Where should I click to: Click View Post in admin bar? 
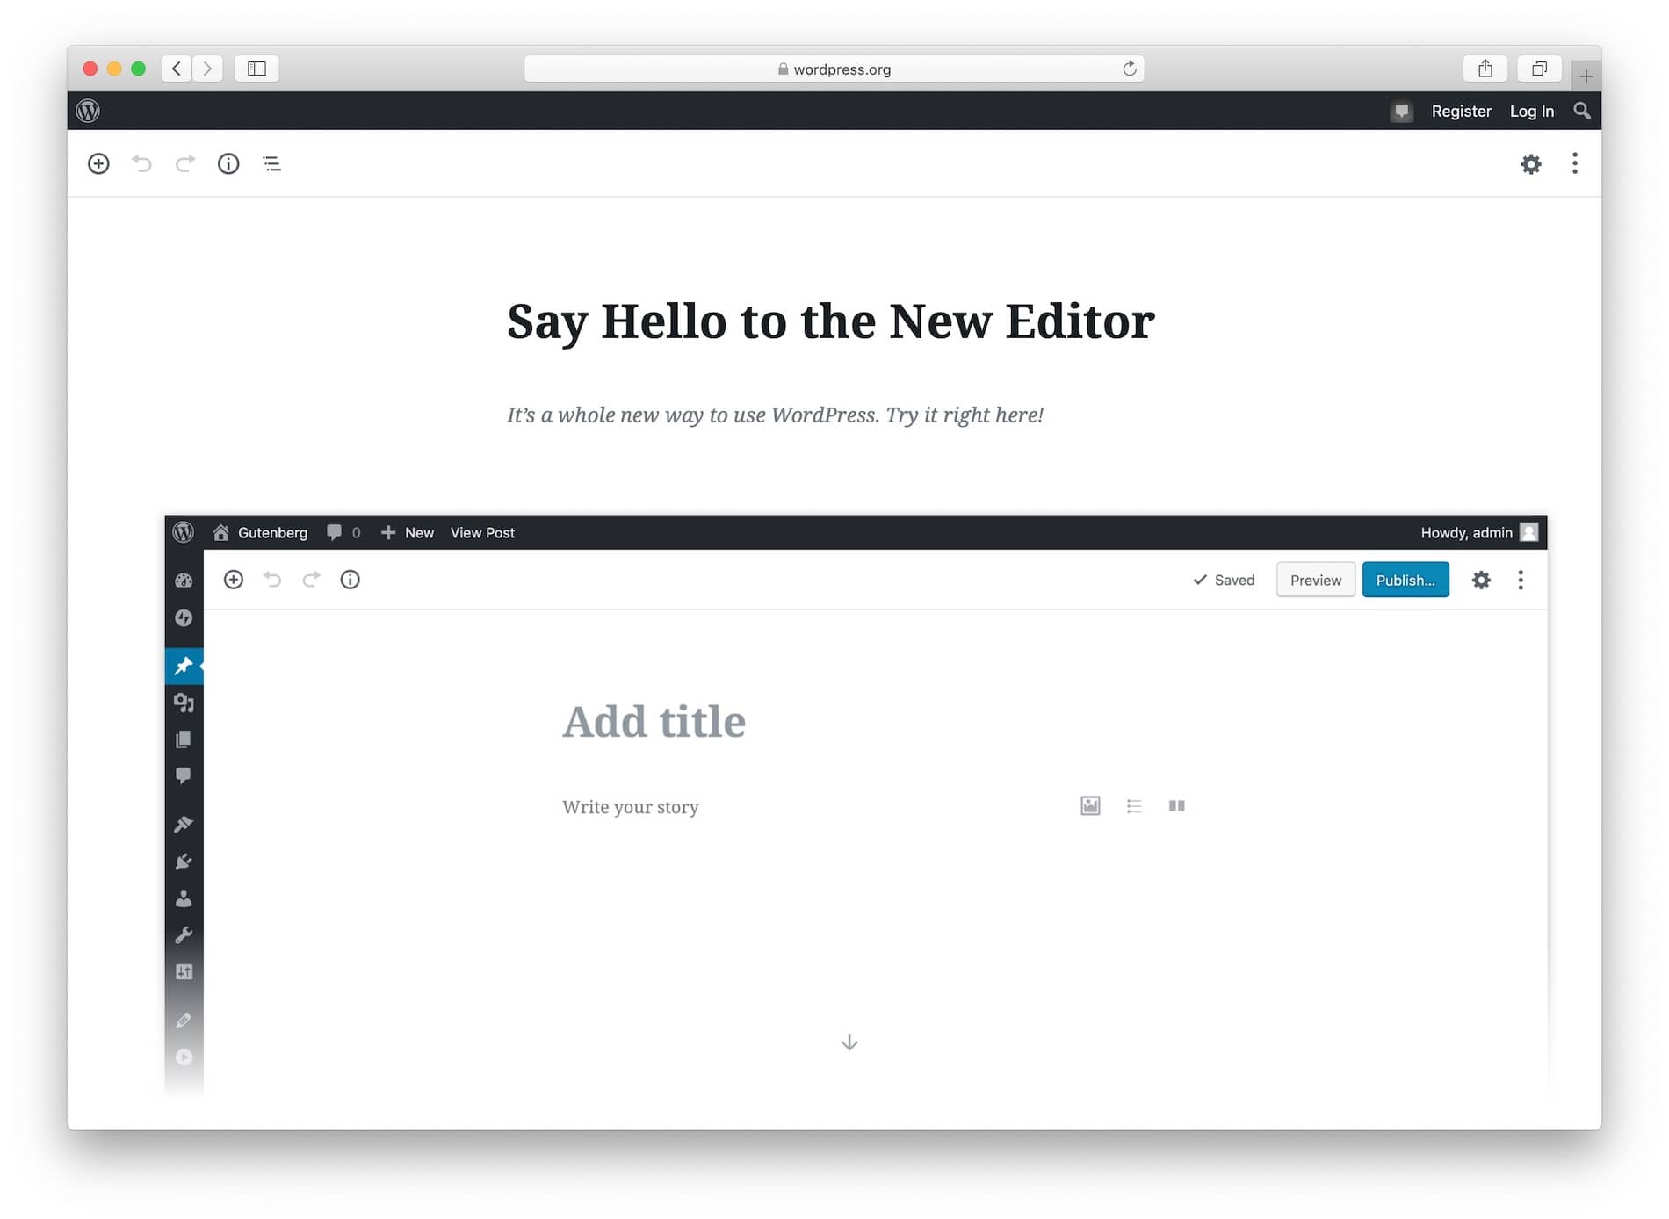(482, 532)
